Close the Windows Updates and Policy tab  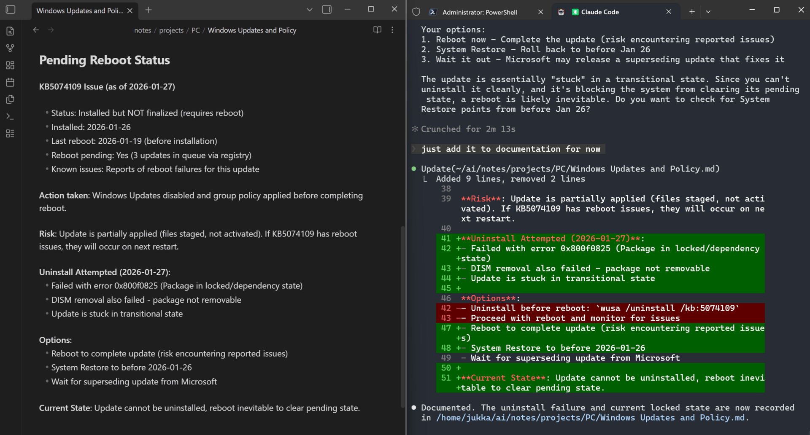point(130,11)
